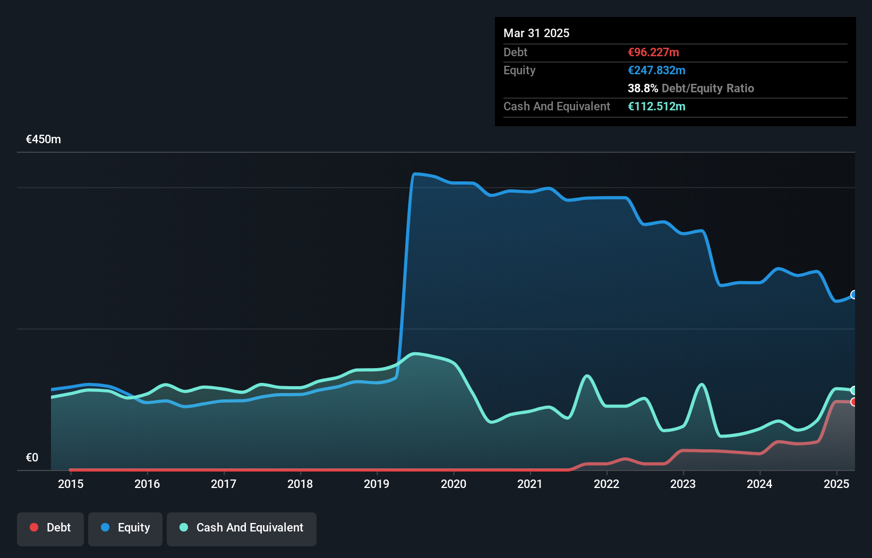This screenshot has width=872, height=558.
Task: Click the Equity label in the tooltip
Action: coord(519,70)
